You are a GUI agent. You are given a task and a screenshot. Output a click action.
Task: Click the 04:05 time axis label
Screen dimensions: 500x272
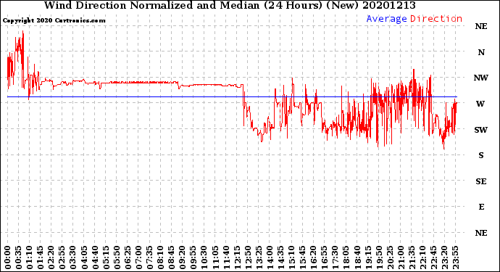(84, 257)
